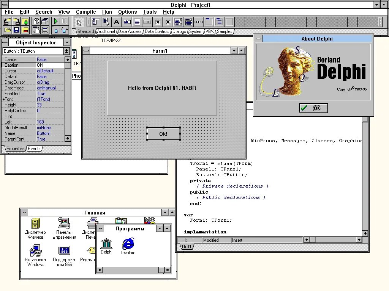Open the Главная window control menu box
389x291 pixels.
24,212
